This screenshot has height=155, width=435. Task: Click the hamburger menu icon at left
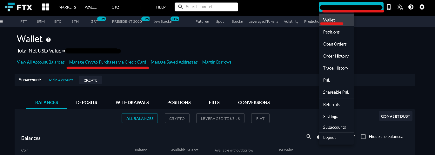pyautogui.click(x=2, y=22)
